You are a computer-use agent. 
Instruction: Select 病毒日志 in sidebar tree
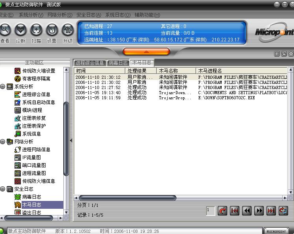click(28, 197)
